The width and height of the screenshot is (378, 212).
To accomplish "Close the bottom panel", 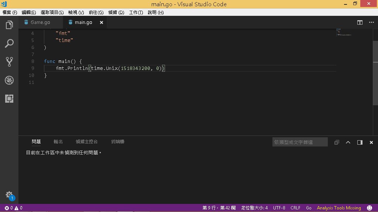I will click(x=371, y=142).
